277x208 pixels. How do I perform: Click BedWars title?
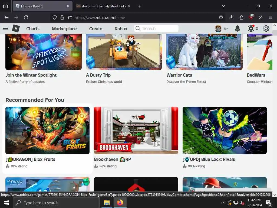coord(256,75)
